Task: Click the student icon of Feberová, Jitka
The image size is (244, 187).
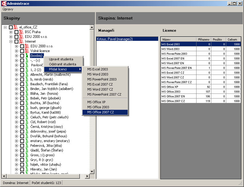Action: tap(27, 146)
